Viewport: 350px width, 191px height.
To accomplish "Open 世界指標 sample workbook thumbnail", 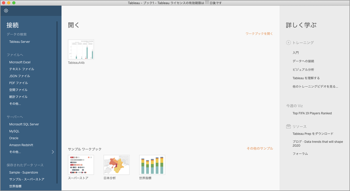I will tap(152, 165).
